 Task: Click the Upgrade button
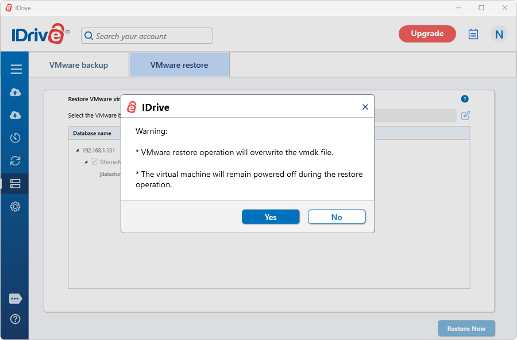pyautogui.click(x=427, y=34)
